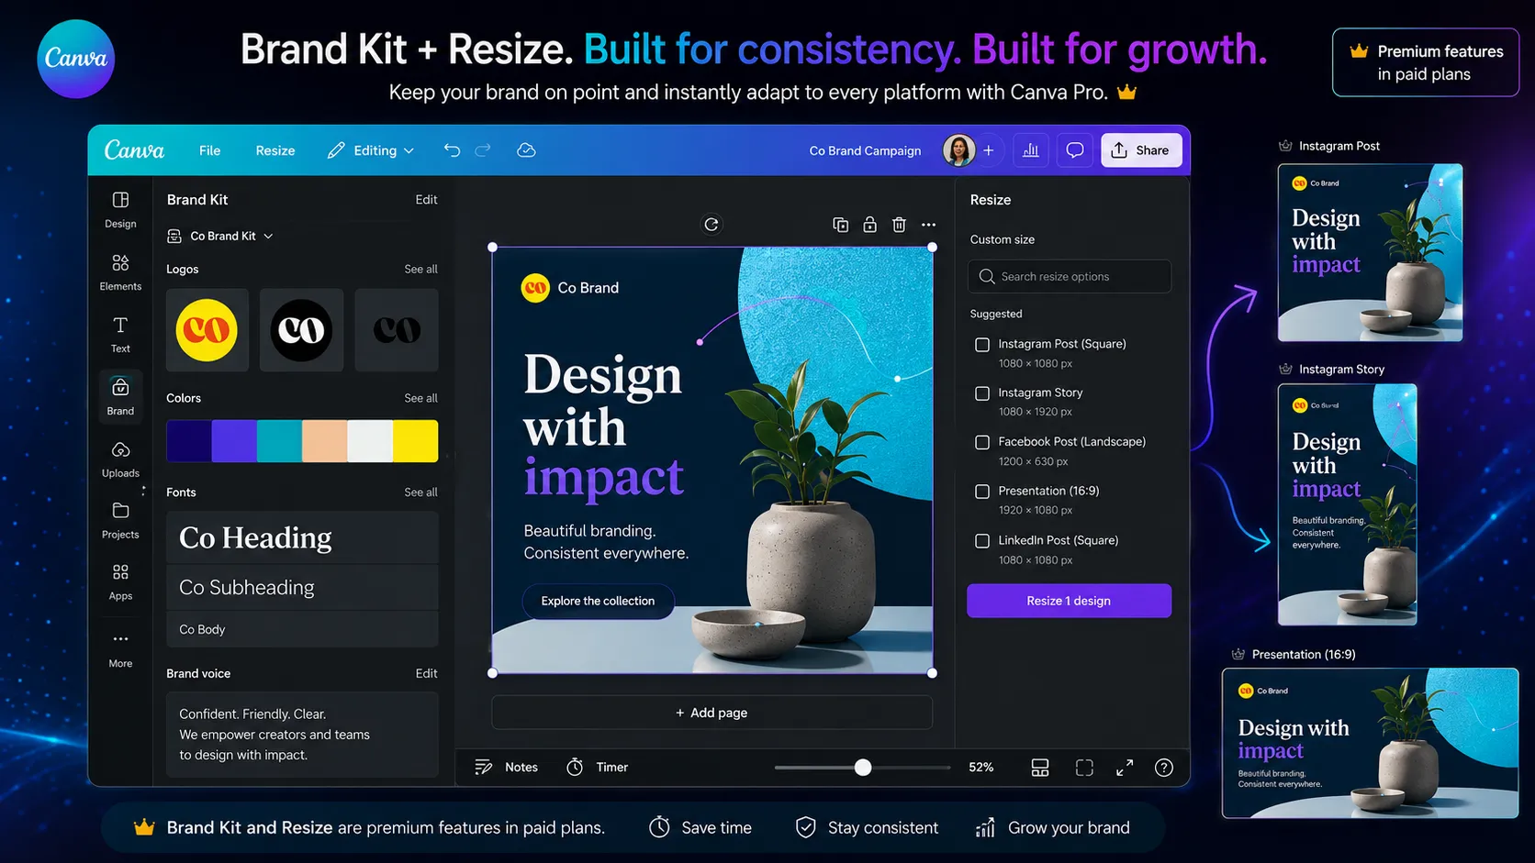
Task: Edit the Brand voice section
Action: 426,673
